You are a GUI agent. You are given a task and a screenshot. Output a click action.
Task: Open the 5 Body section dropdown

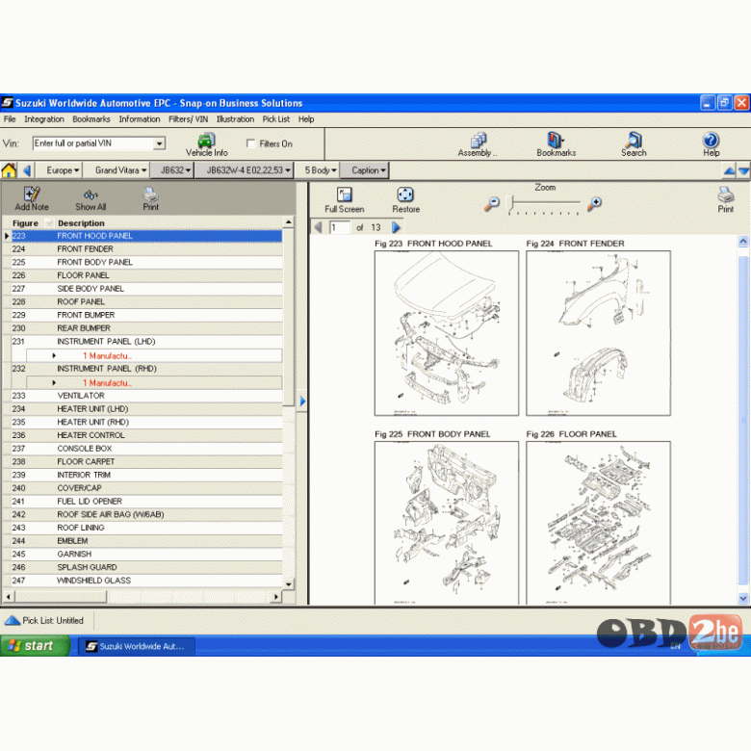pyautogui.click(x=321, y=170)
